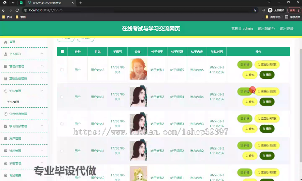Image resolution: width=302 pixels, height=181 pixels.
Task: Expand the 个人中心 menu chevron
Action: coord(42,54)
